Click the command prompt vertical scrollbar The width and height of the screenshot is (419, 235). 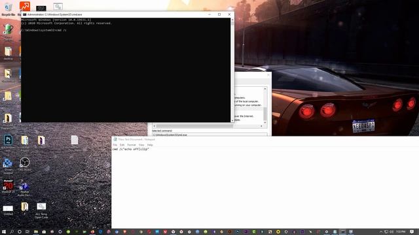232,70
